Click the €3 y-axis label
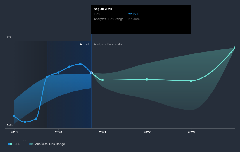Image resolution: width=240 pixels, height=152 pixels. pyautogui.click(x=9, y=37)
